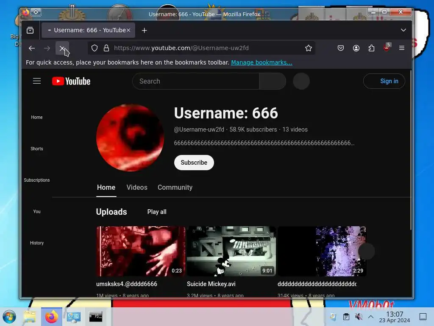Open You in the YouTube sidebar

(x=37, y=211)
